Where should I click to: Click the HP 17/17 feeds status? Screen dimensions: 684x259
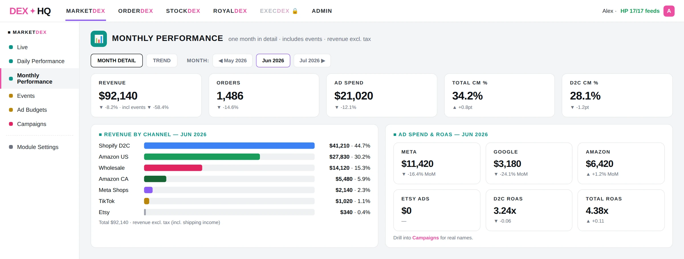(640, 11)
